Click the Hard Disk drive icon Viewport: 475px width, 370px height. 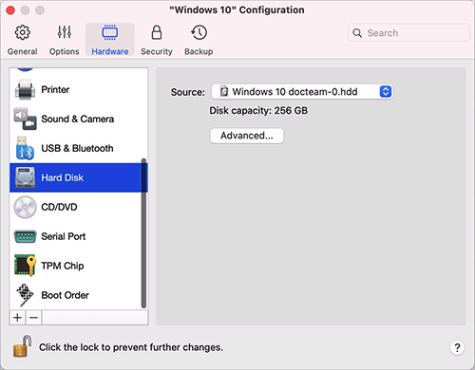point(25,177)
